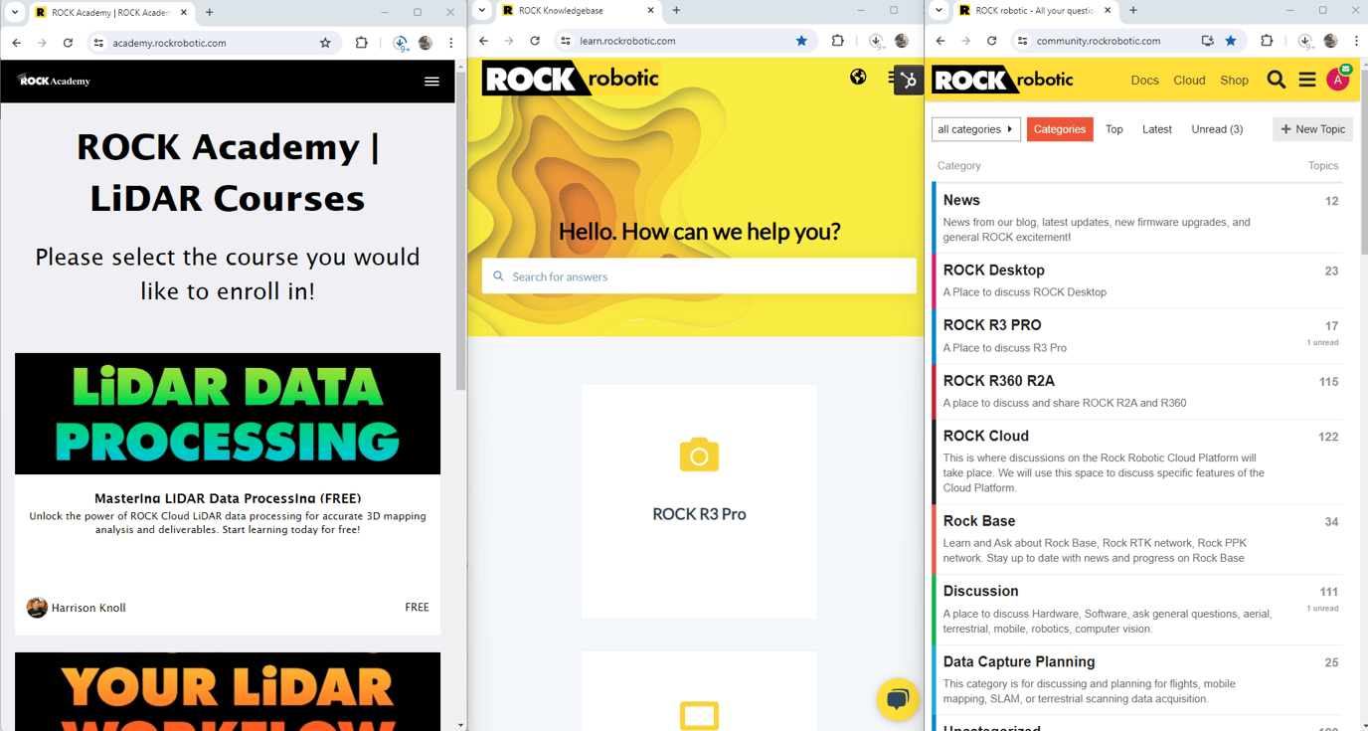Open the ROCK Academy hamburger menu
1368x731 pixels.
point(431,82)
